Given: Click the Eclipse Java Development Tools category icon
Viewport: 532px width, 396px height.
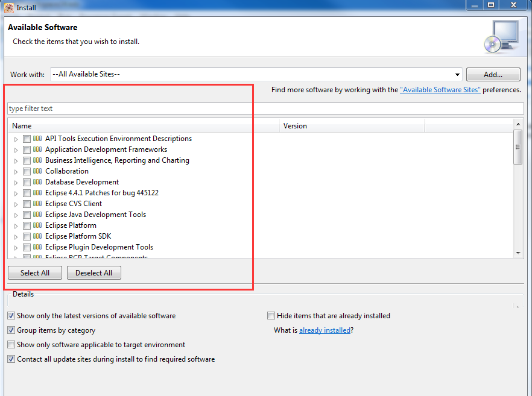Looking at the screenshot, I should click(x=37, y=215).
